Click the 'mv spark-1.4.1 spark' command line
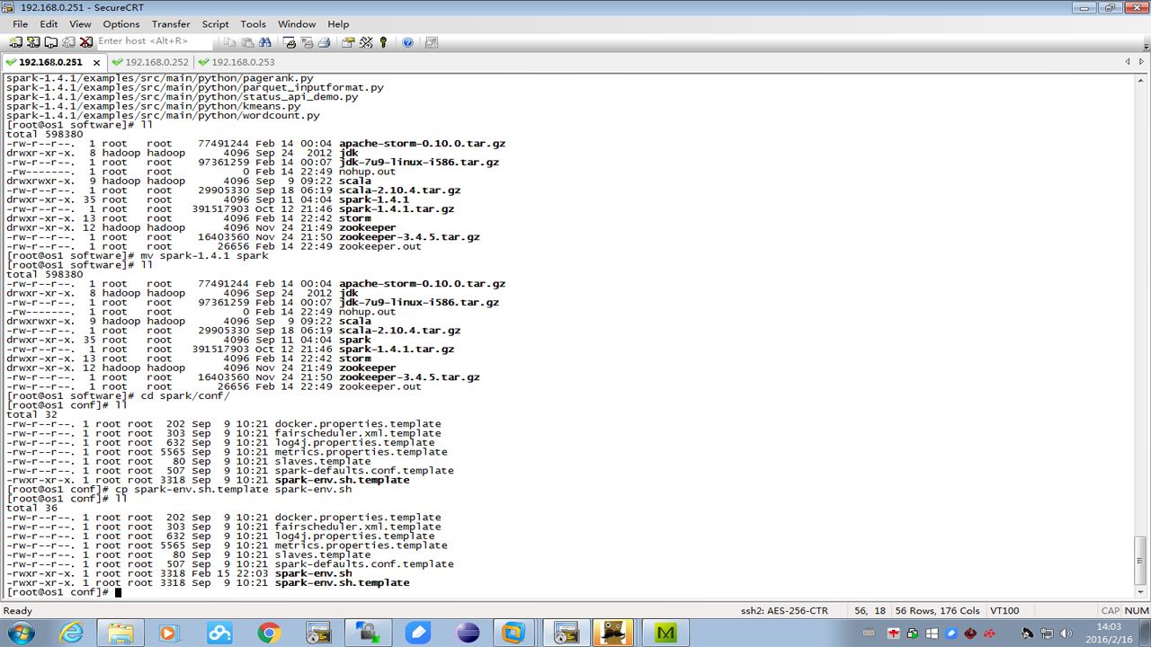The width and height of the screenshot is (1151, 647). pos(204,255)
